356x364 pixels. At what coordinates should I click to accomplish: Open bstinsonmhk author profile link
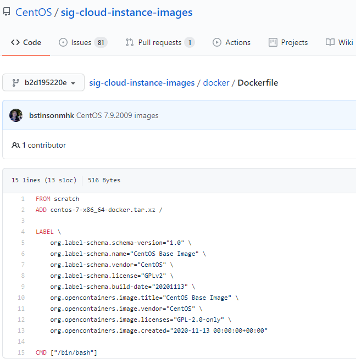pos(51,115)
